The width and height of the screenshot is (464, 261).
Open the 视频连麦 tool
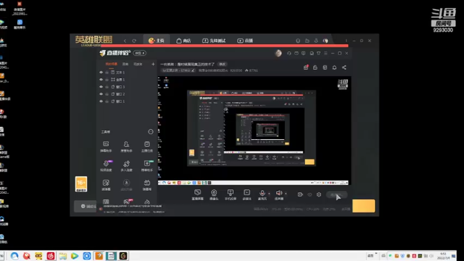click(106, 166)
